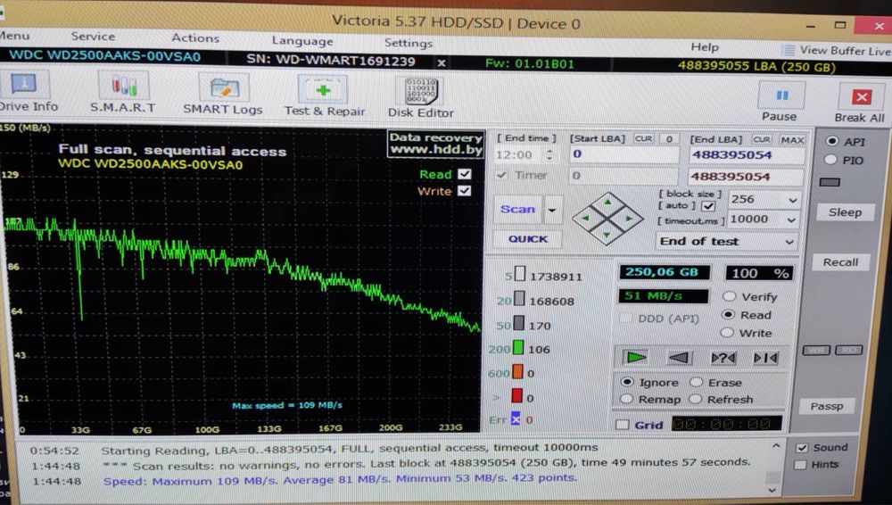Open the Language menu
This screenshot has width=892, height=505.
(302, 41)
